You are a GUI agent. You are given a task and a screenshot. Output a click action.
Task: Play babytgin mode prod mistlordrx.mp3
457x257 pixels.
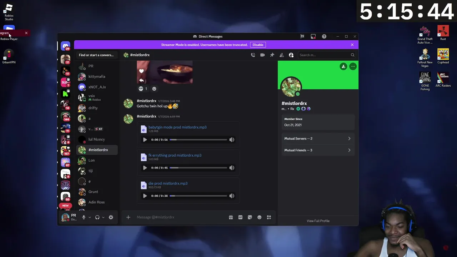point(145,140)
